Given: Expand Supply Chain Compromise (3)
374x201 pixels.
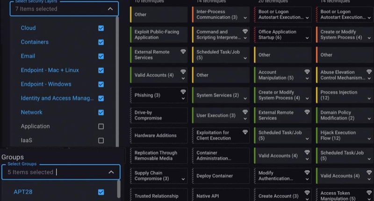Looking at the screenshot, I should (x=183, y=179).
